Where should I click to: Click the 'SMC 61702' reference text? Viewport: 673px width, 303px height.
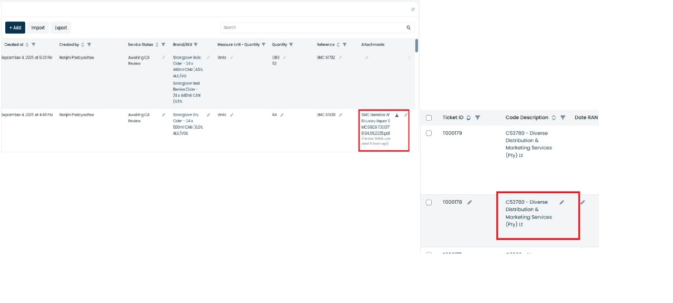(326, 58)
